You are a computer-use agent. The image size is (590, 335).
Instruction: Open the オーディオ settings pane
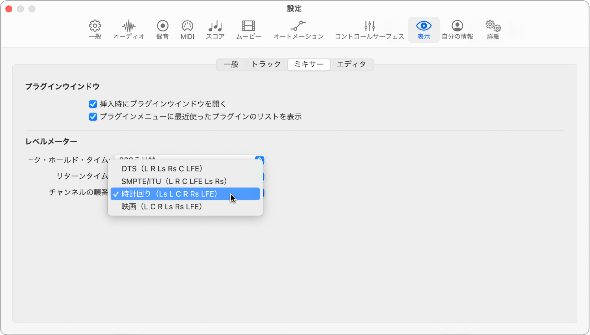pos(128,29)
